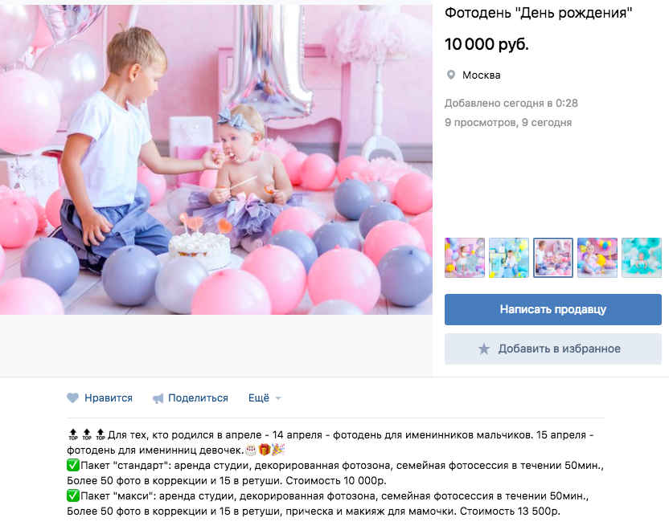Click the birthday cake emoji in description
The image size is (669, 530).
pos(251,450)
